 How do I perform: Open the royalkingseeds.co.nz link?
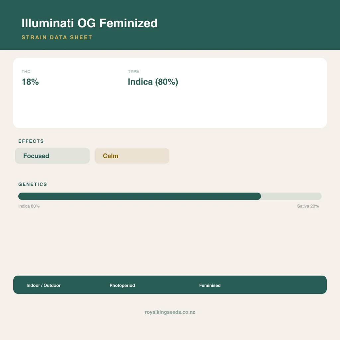pos(170,312)
